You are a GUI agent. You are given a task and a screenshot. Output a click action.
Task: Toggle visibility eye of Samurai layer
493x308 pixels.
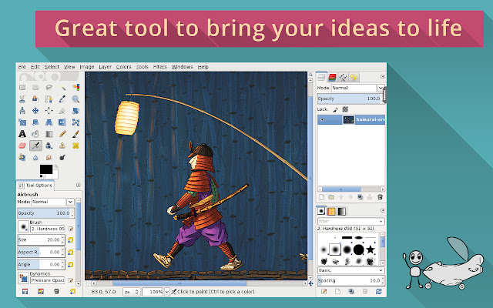322,120
